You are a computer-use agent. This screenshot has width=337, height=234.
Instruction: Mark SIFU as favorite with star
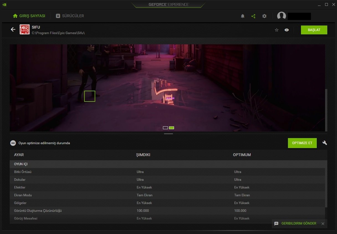pyautogui.click(x=277, y=30)
